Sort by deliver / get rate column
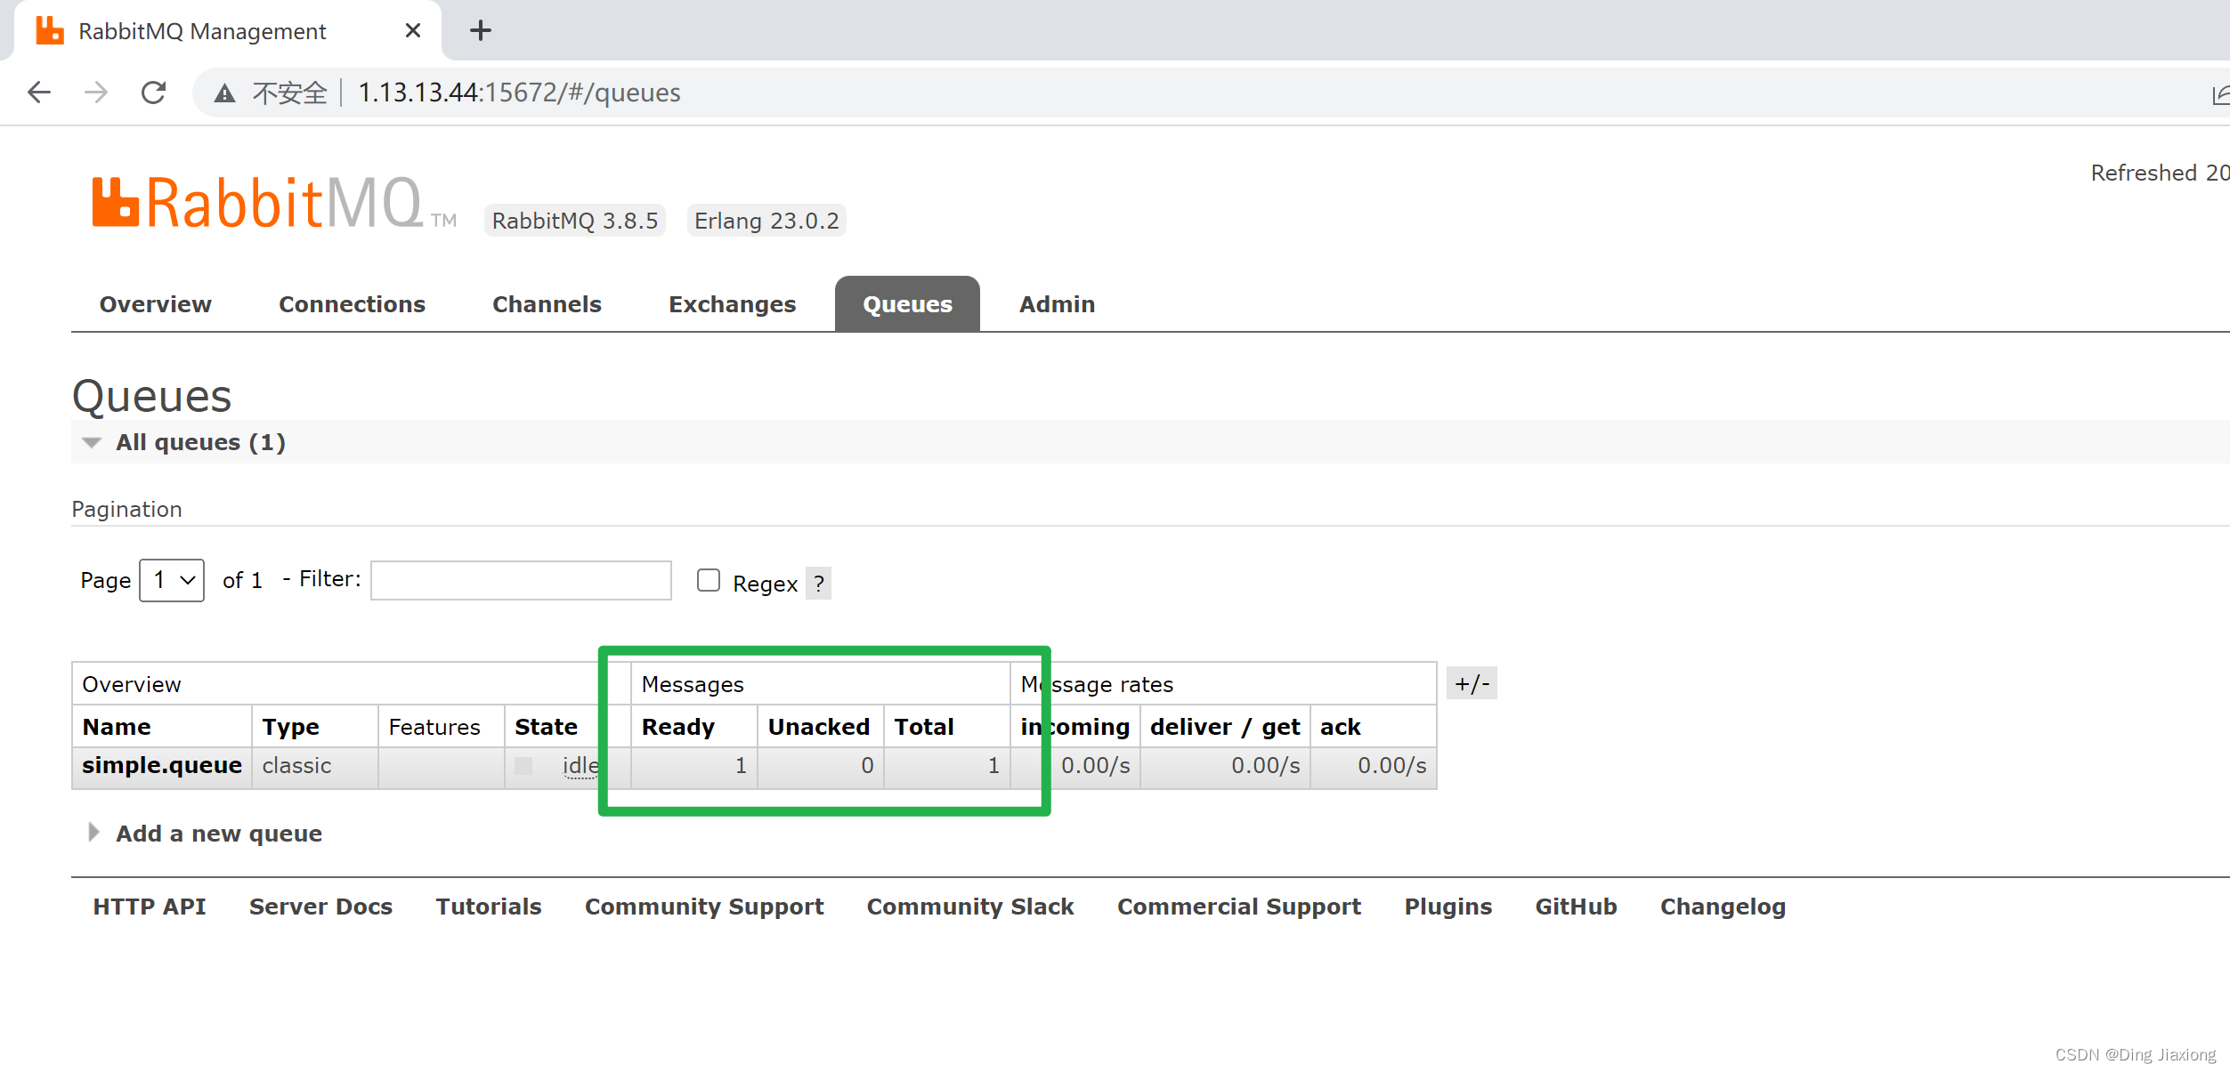 click(x=1225, y=727)
